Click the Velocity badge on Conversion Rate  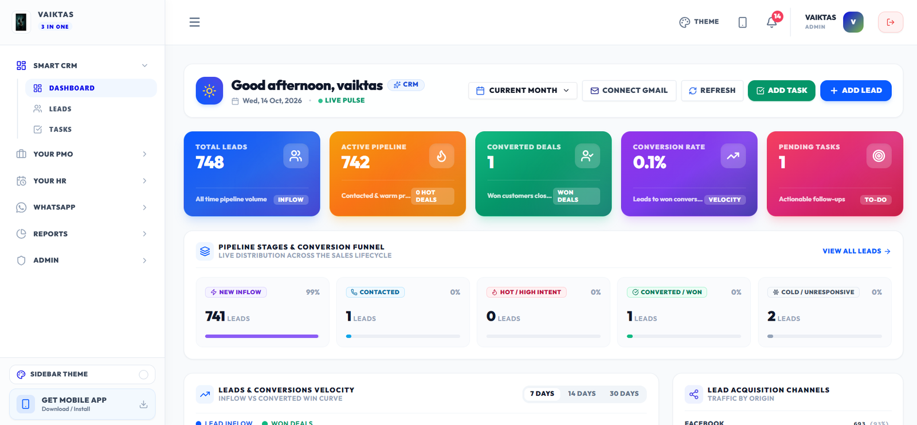coord(725,200)
